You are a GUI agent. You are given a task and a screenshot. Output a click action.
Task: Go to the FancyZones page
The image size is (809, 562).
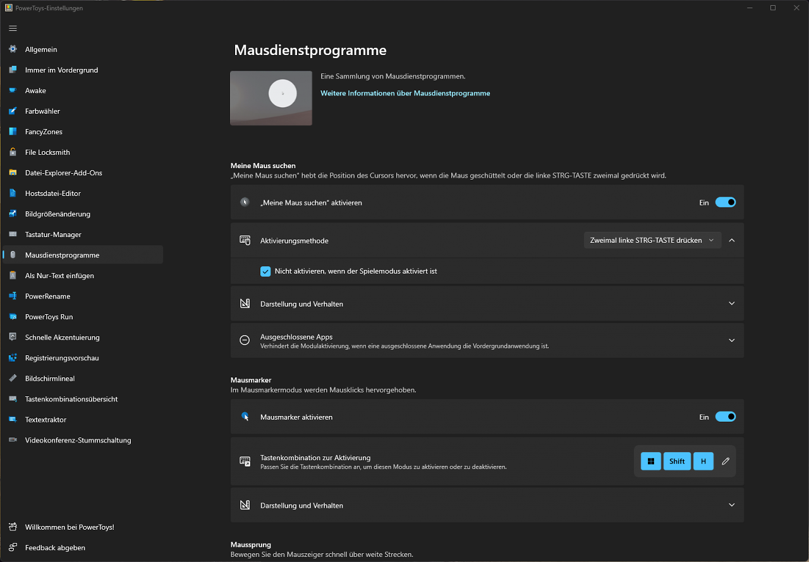pyautogui.click(x=83, y=131)
